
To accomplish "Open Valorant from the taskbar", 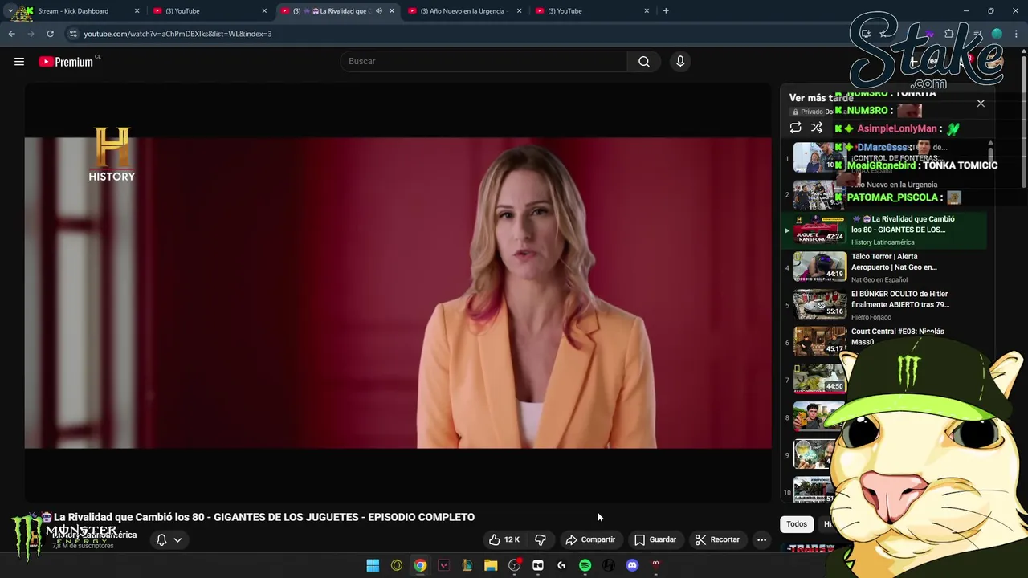I will pyautogui.click(x=443, y=566).
